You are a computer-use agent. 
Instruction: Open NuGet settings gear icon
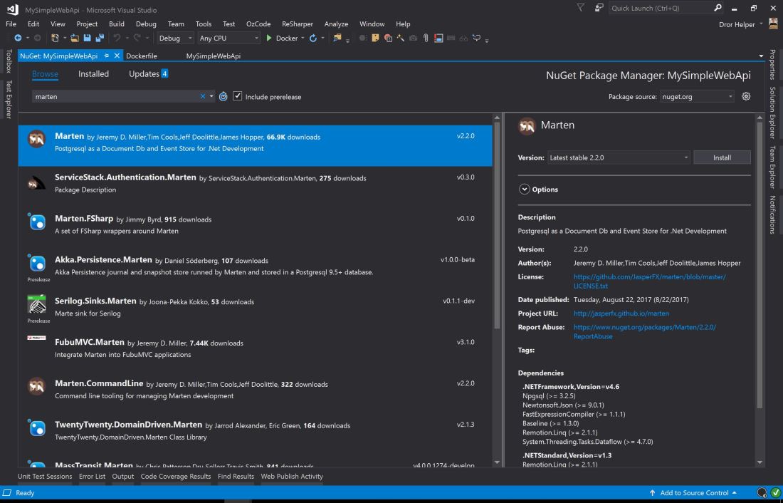coord(746,96)
